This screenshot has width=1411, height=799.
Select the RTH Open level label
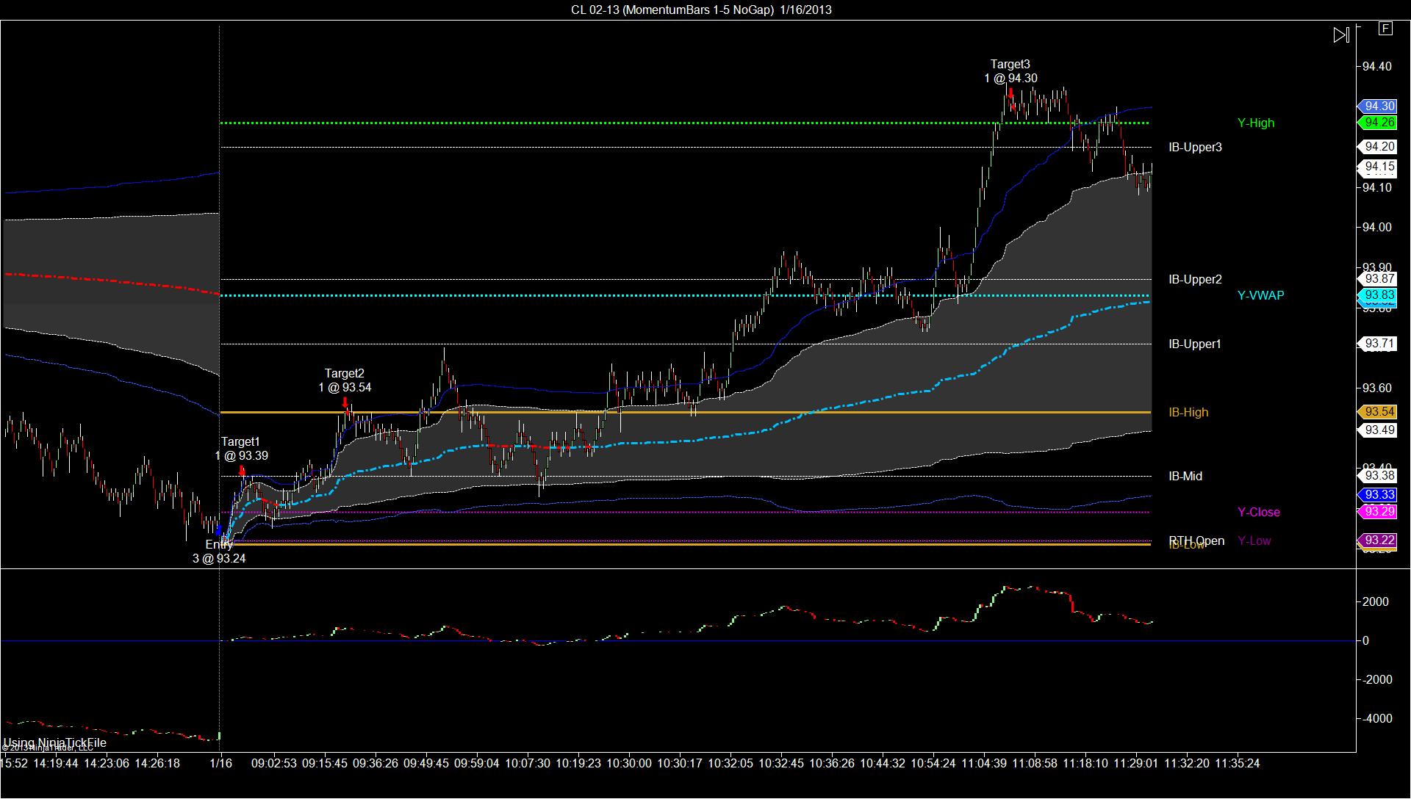point(1196,540)
